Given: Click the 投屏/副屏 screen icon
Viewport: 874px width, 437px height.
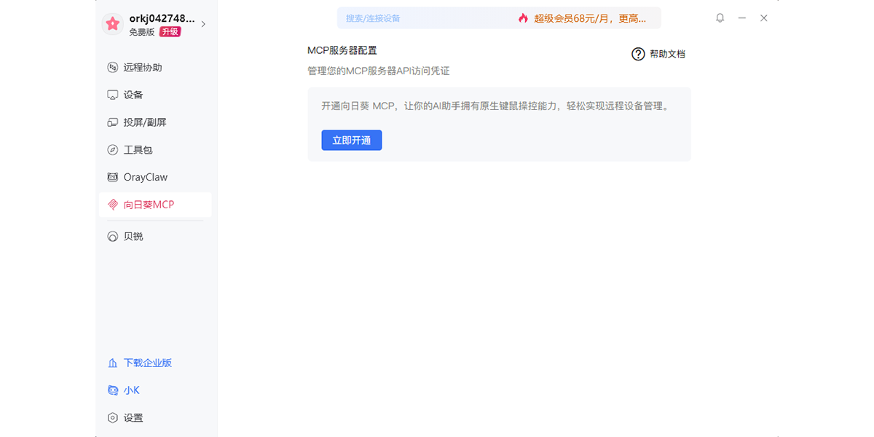Looking at the screenshot, I should click(x=112, y=122).
